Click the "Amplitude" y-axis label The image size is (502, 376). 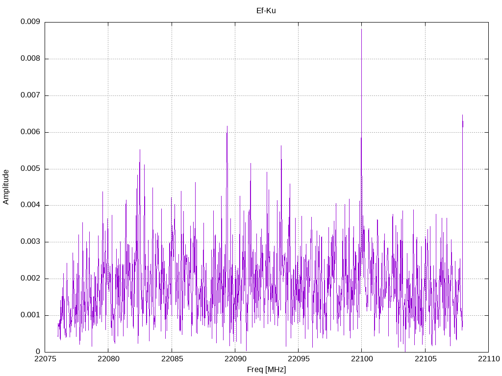coord(6,187)
